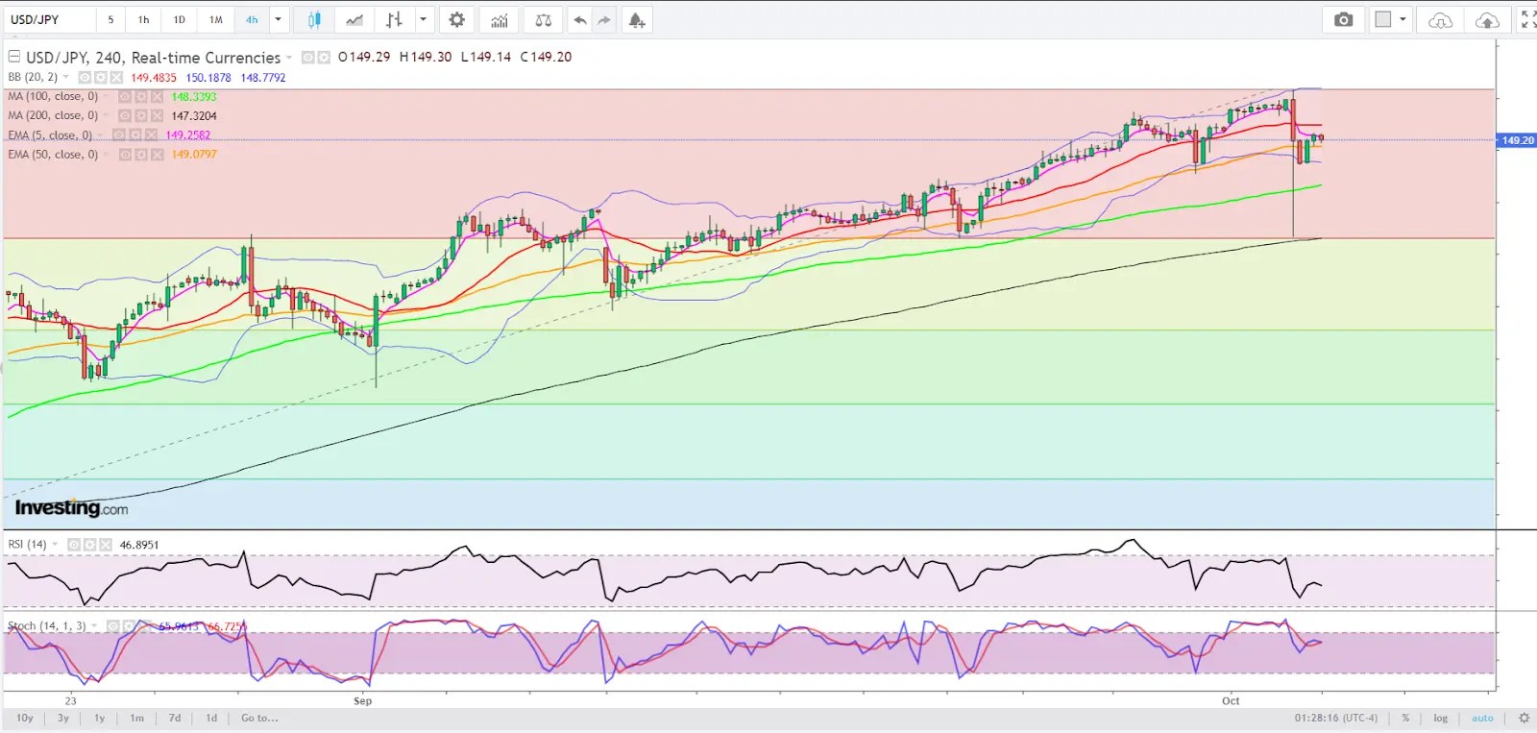1537x733 pixels.
Task: Open main USD/JPY series settings gear
Action: click(324, 58)
